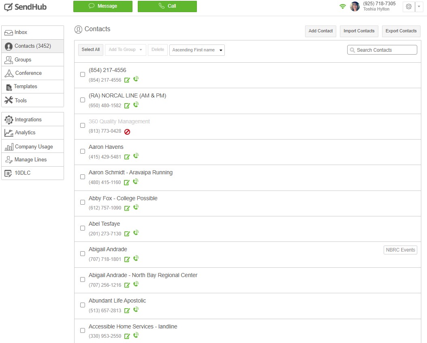Call Abundant Life Apostolic
The image size is (427, 343).
[x=136, y=309]
